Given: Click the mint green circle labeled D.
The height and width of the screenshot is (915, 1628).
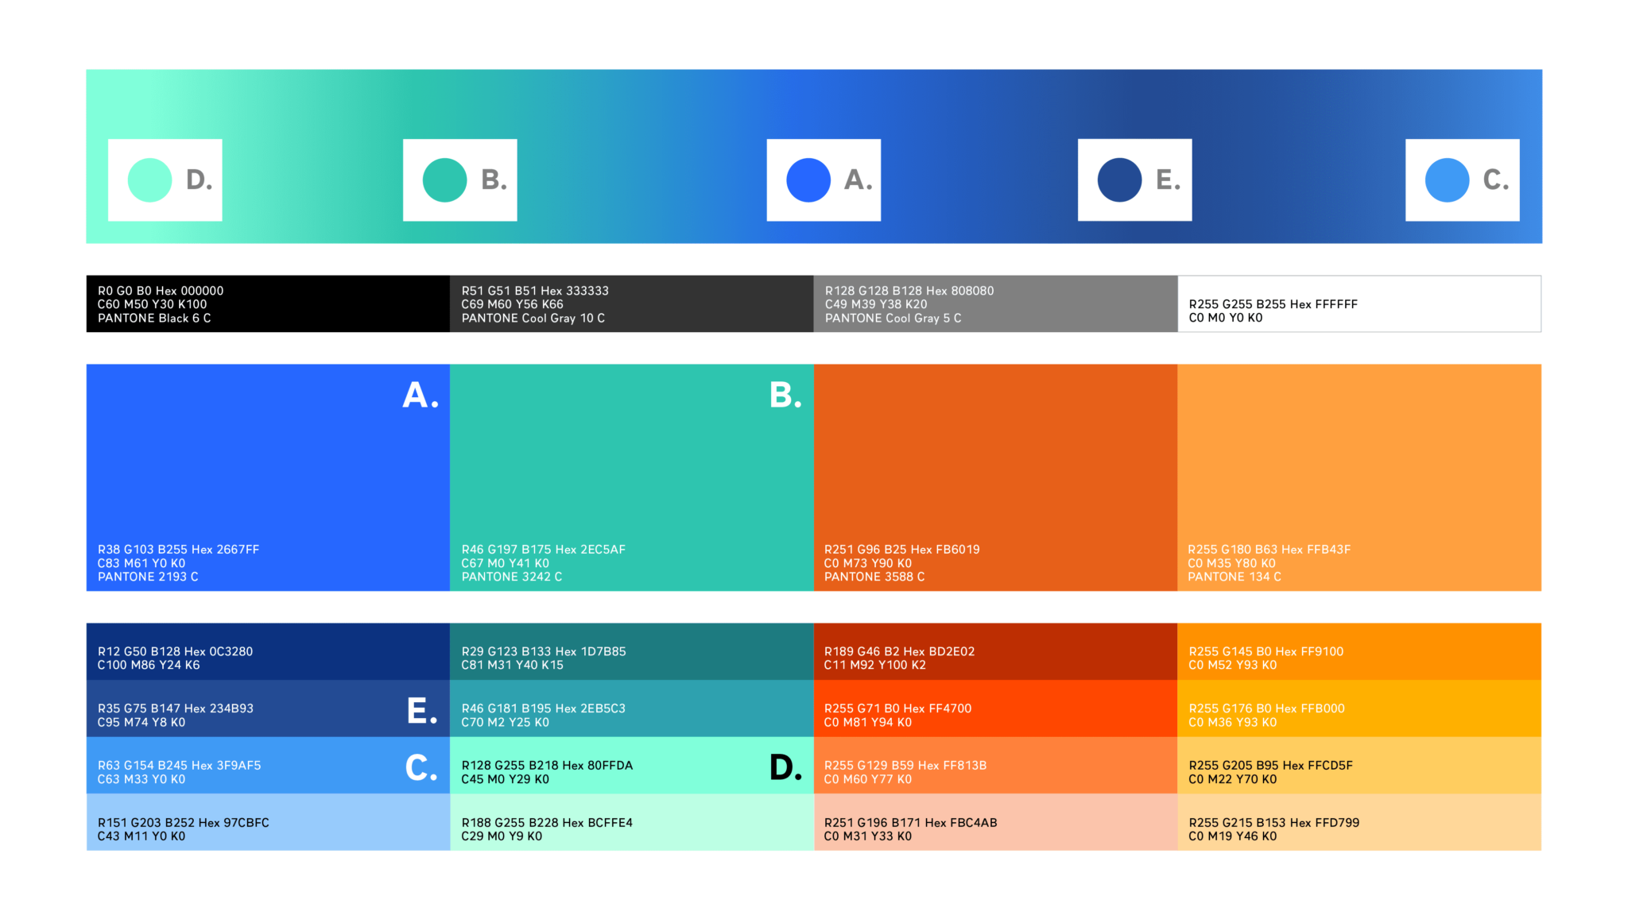Looking at the screenshot, I should [x=149, y=180].
